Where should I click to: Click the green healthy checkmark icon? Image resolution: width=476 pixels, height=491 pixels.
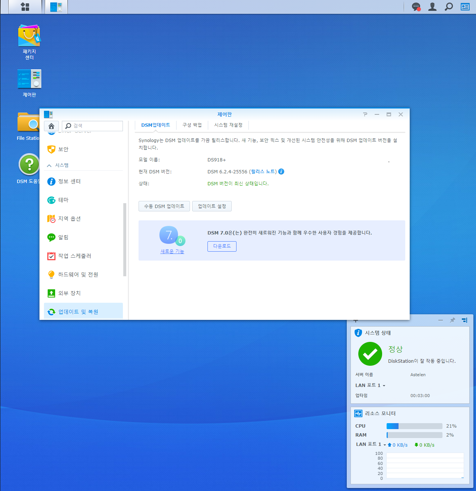tap(370, 354)
